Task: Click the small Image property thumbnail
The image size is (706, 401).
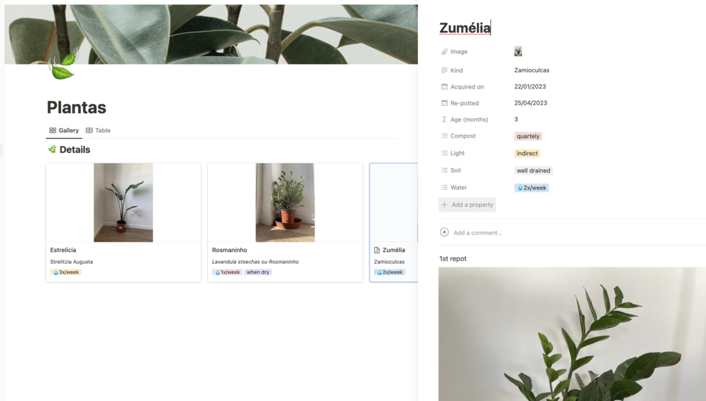Action: [x=518, y=51]
